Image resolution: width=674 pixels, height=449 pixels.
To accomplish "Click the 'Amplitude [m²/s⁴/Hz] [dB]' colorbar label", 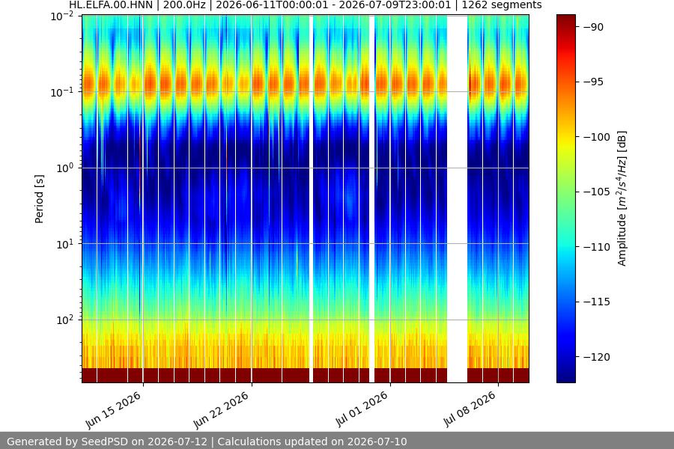I will (x=622, y=198).
